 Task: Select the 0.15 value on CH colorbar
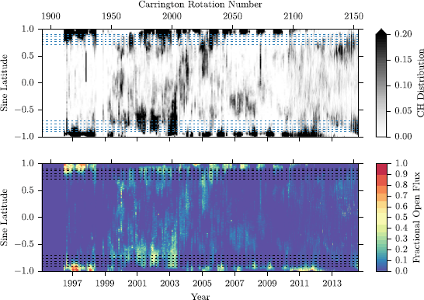403,60
